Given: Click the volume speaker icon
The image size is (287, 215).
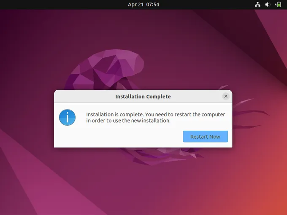Looking at the screenshot, I should tap(268, 5).
